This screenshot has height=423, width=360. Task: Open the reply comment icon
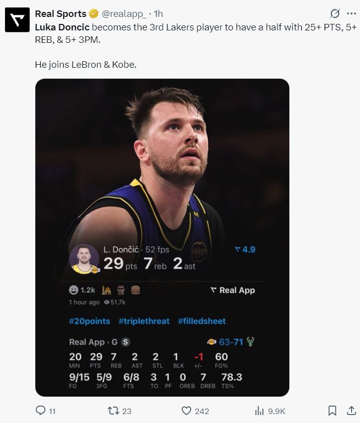41,411
